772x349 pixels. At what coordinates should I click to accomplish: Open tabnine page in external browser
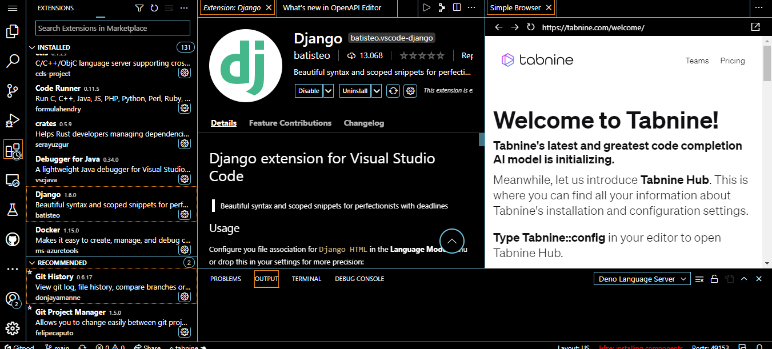point(755,27)
